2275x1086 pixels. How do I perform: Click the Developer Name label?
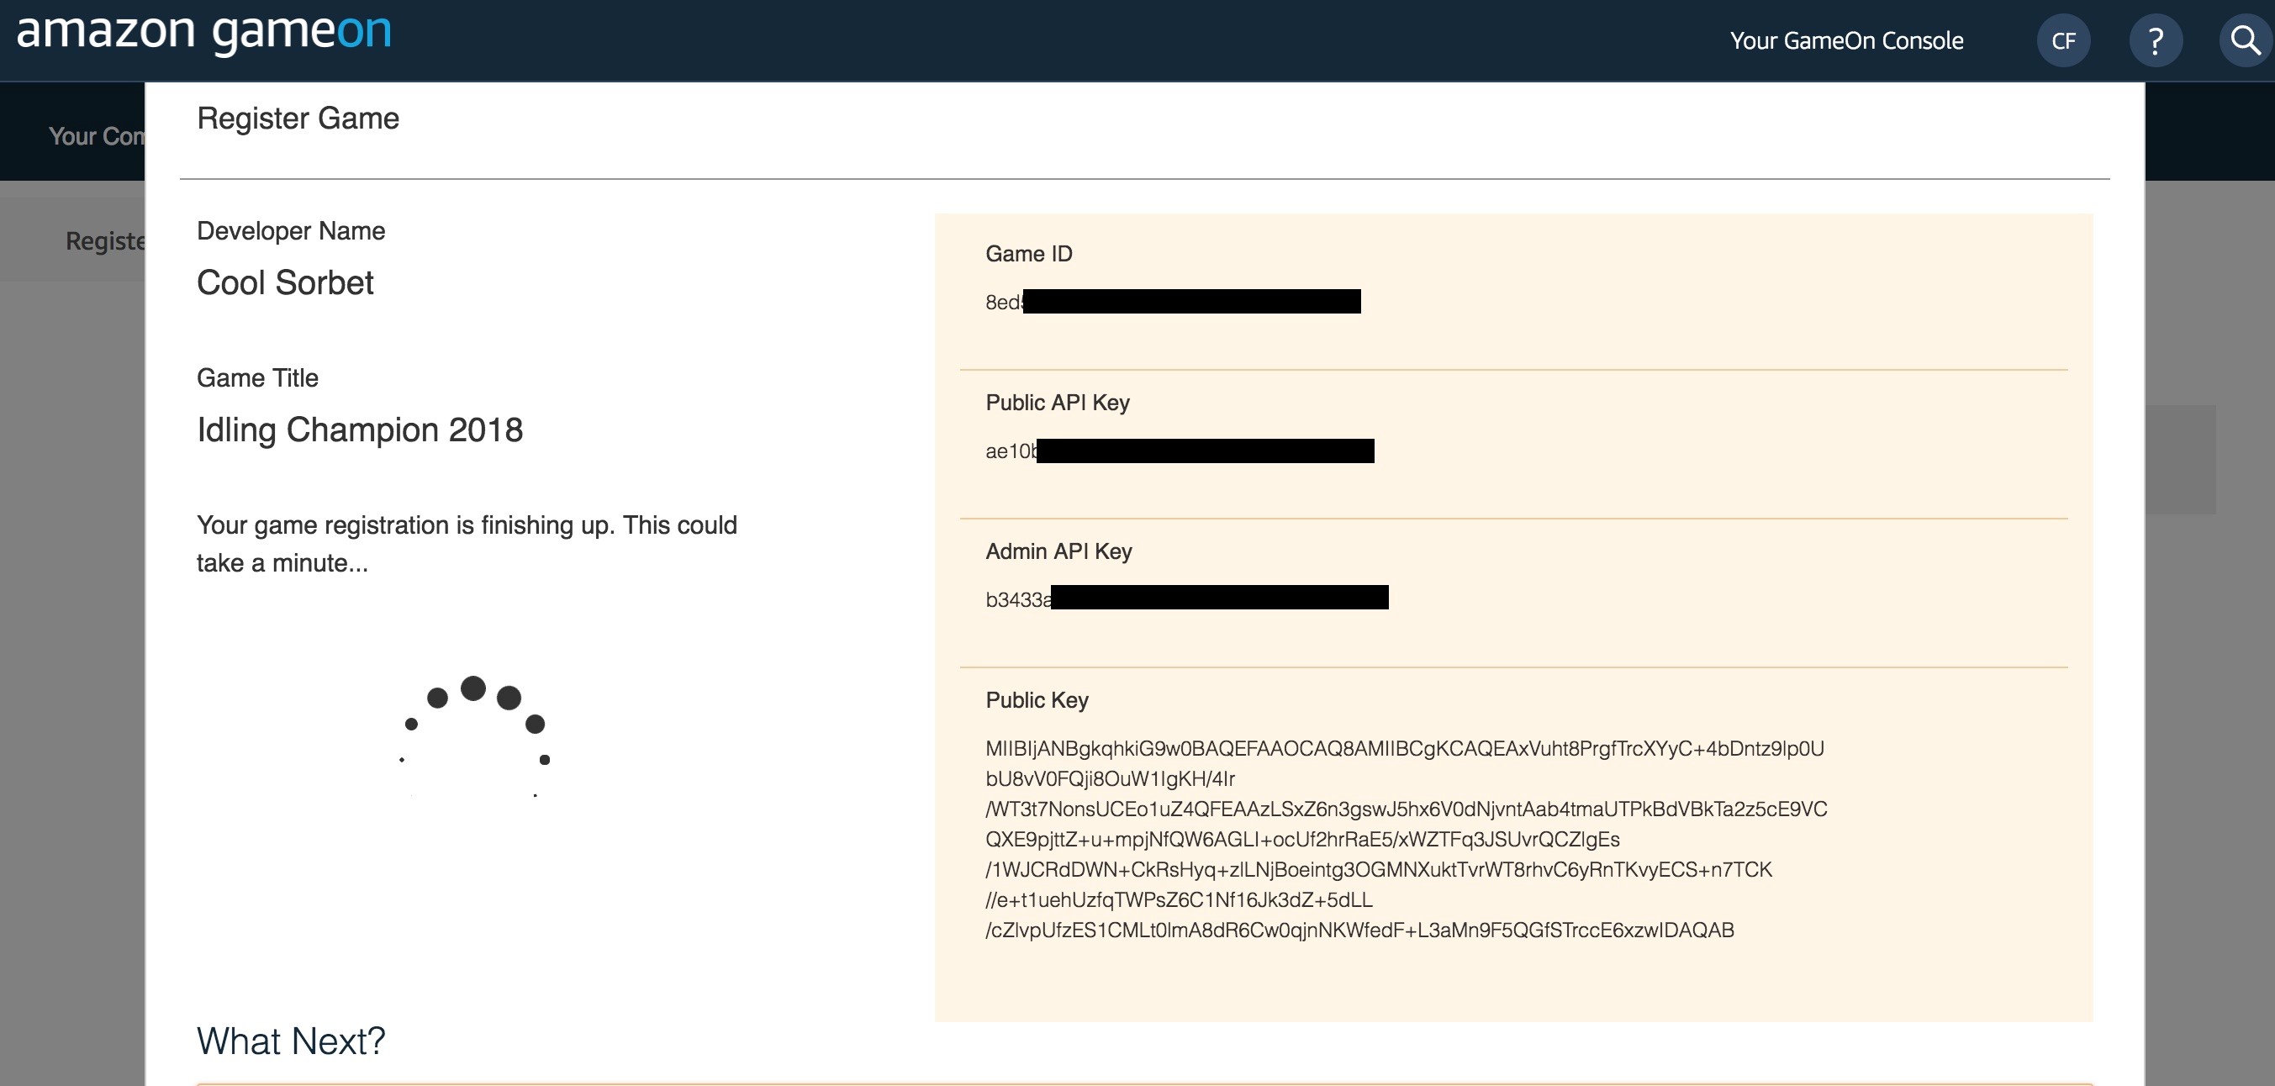pos(291,231)
